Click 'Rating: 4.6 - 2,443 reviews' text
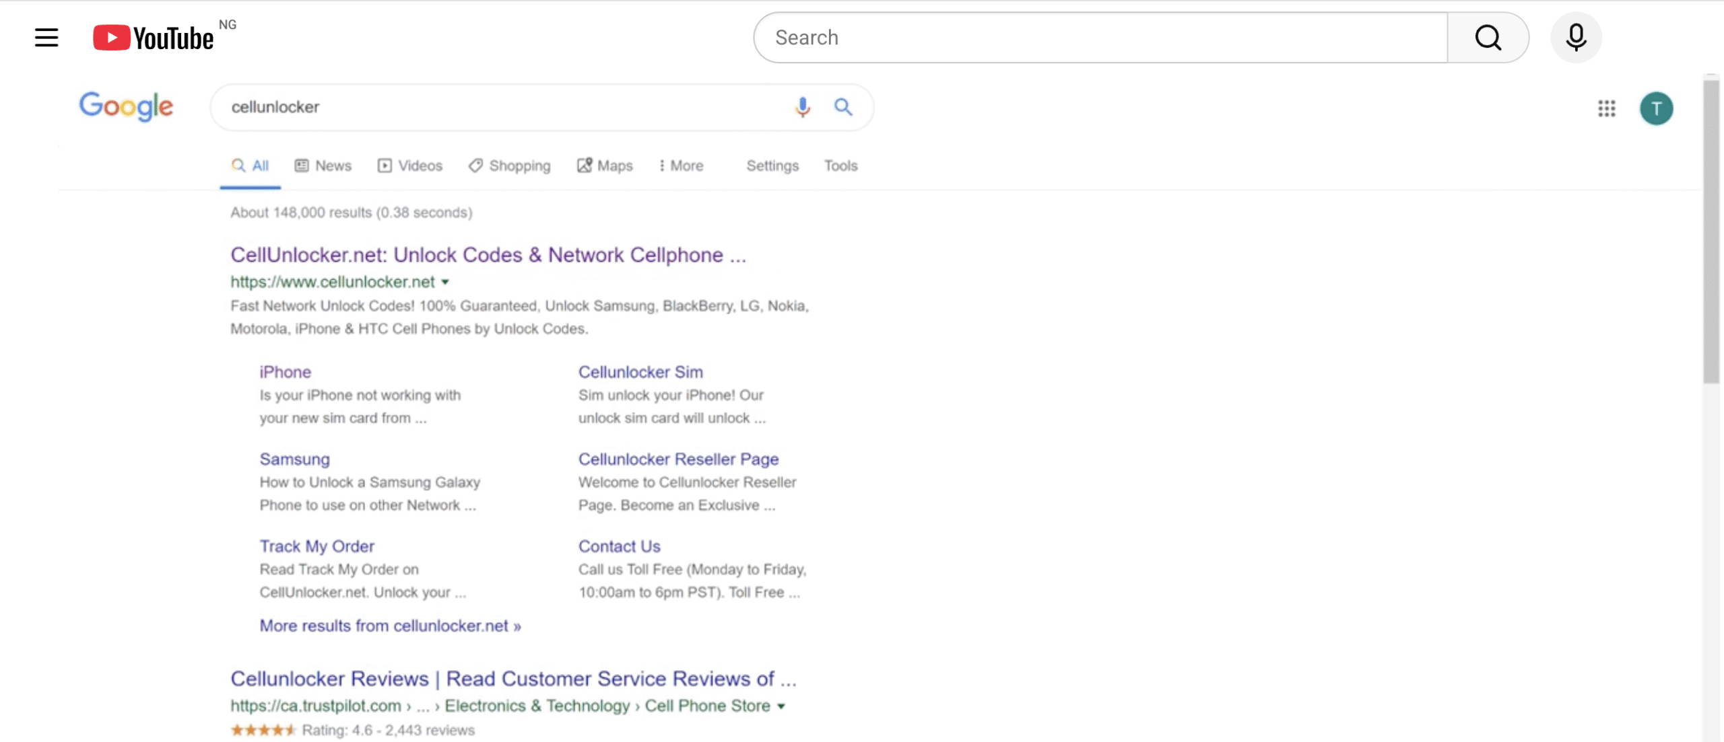This screenshot has height=742, width=1724. [388, 730]
